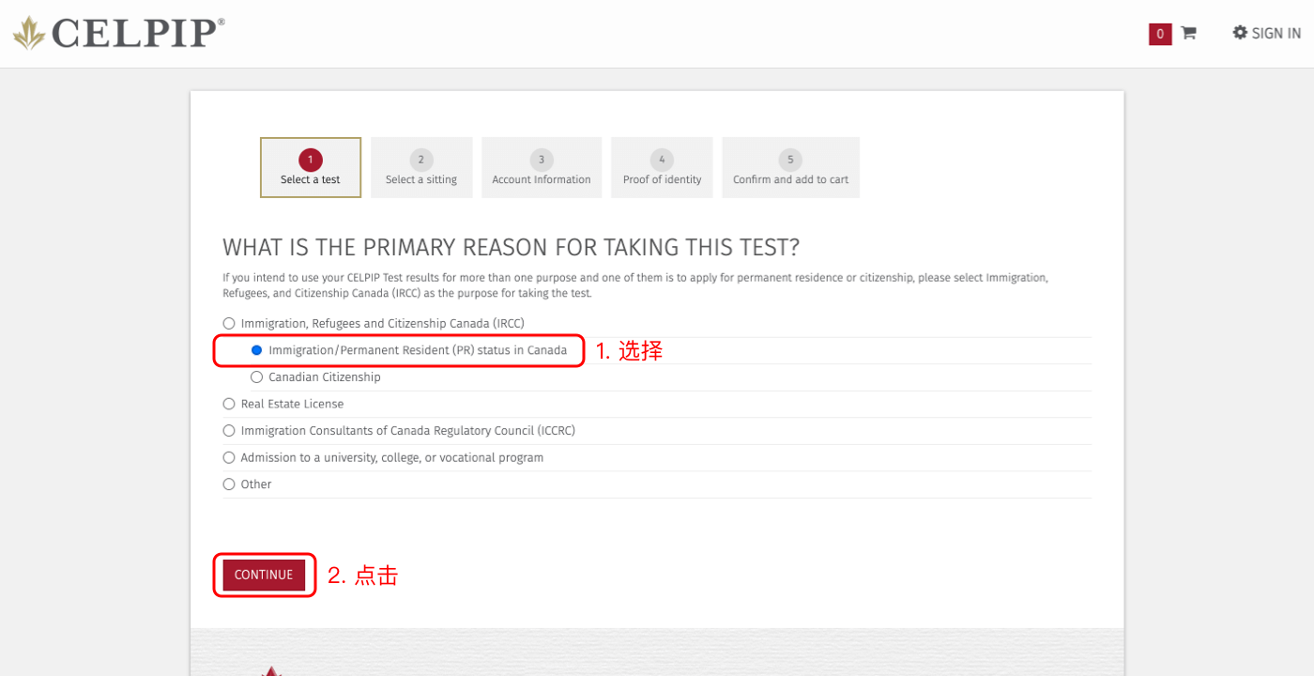The image size is (1314, 676).
Task: Select Real Estate License radio button
Action: point(229,404)
